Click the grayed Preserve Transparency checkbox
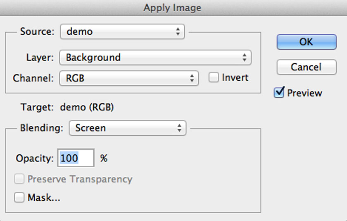Image resolution: width=347 pixels, height=221 pixels. tap(19, 179)
